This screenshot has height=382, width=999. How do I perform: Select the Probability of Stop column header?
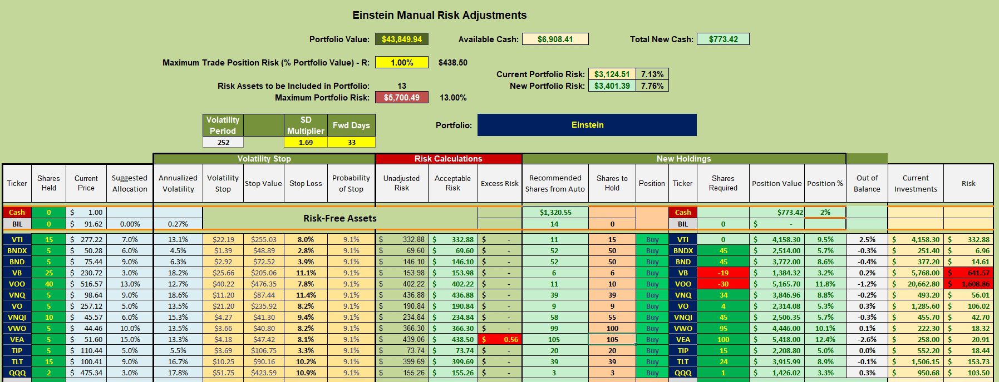pyautogui.click(x=351, y=183)
